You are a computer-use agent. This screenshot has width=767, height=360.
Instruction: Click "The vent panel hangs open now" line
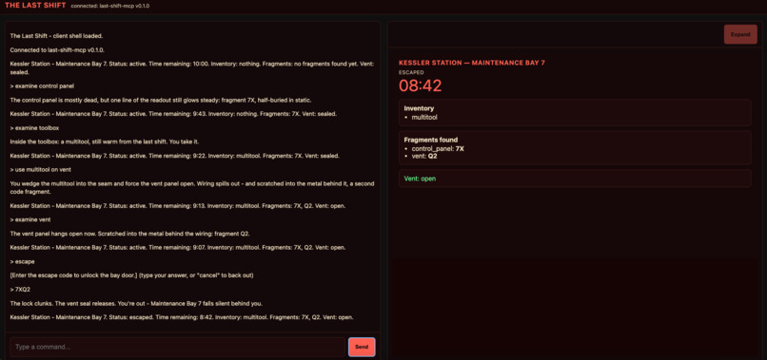129,234
